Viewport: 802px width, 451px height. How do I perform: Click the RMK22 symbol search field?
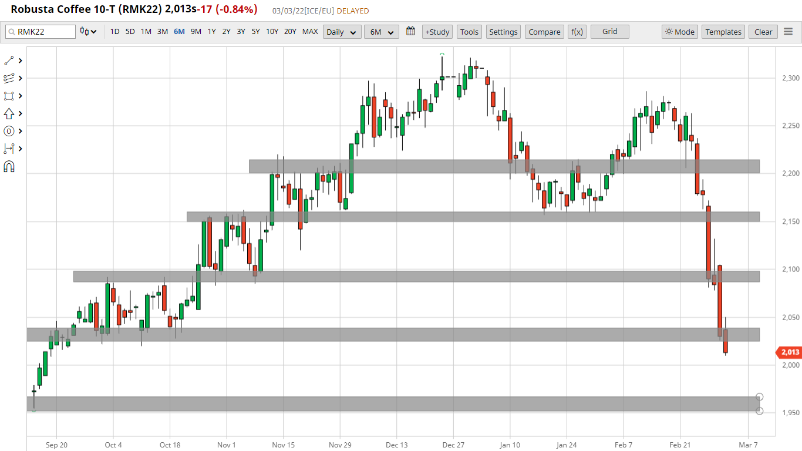coord(41,32)
